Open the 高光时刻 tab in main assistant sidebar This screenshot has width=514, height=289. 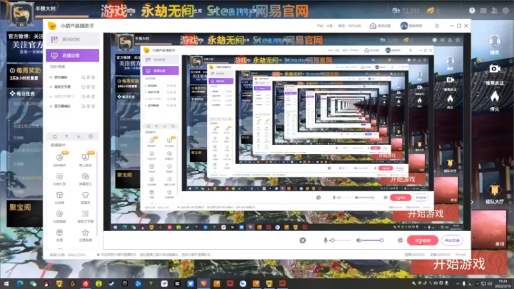point(73,40)
